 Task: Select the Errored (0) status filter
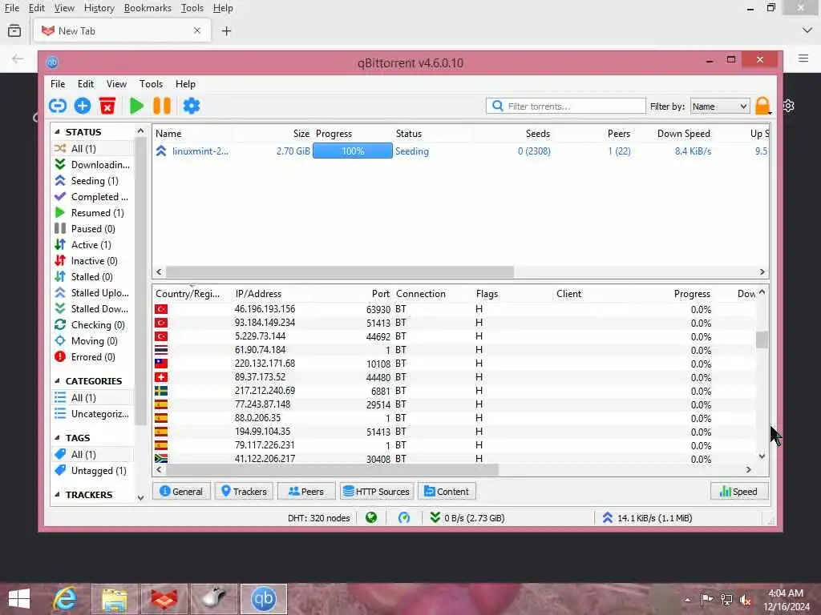pyautogui.click(x=93, y=357)
